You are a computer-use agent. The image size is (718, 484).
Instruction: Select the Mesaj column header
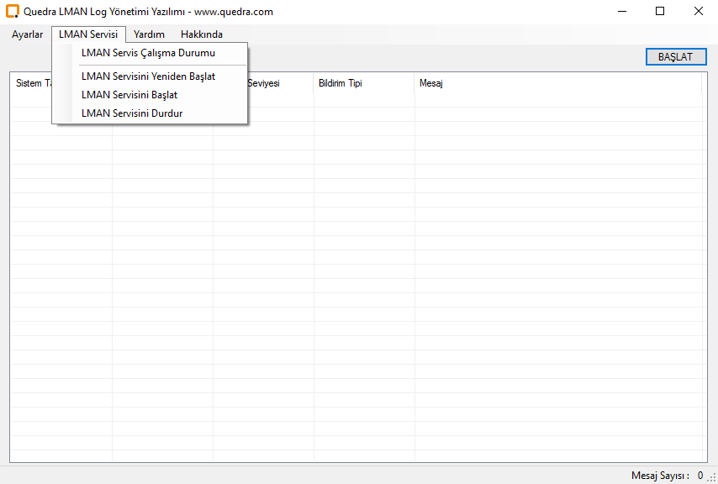[x=431, y=83]
